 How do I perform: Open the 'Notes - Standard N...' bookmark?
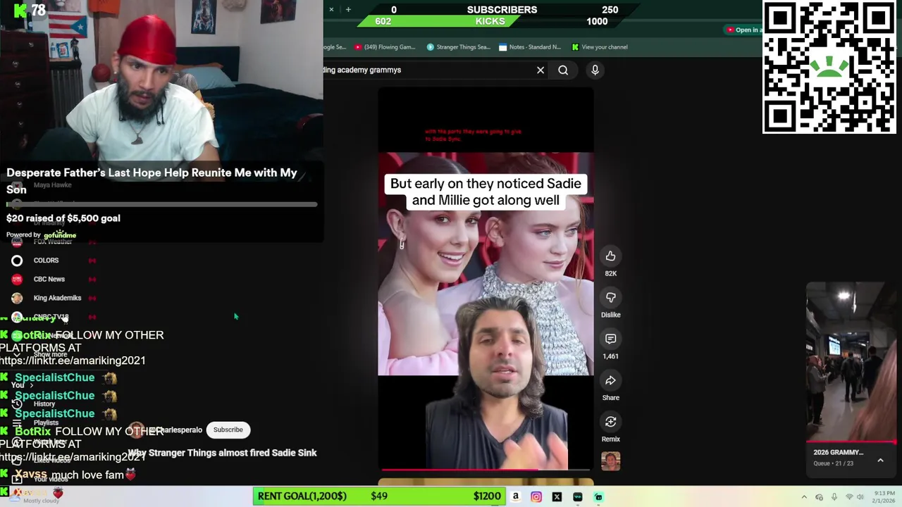click(x=530, y=47)
